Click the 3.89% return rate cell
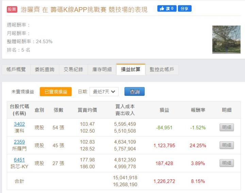 click(x=198, y=163)
